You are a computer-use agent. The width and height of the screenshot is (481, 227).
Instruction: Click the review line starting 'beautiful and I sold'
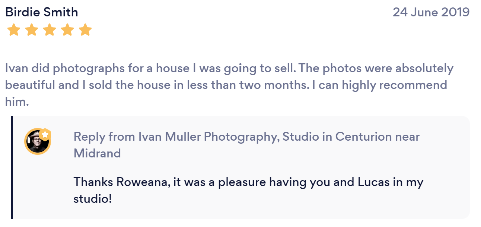tap(226, 85)
